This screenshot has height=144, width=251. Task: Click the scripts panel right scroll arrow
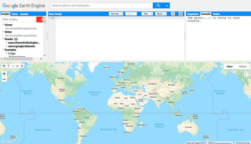tap(41, 59)
